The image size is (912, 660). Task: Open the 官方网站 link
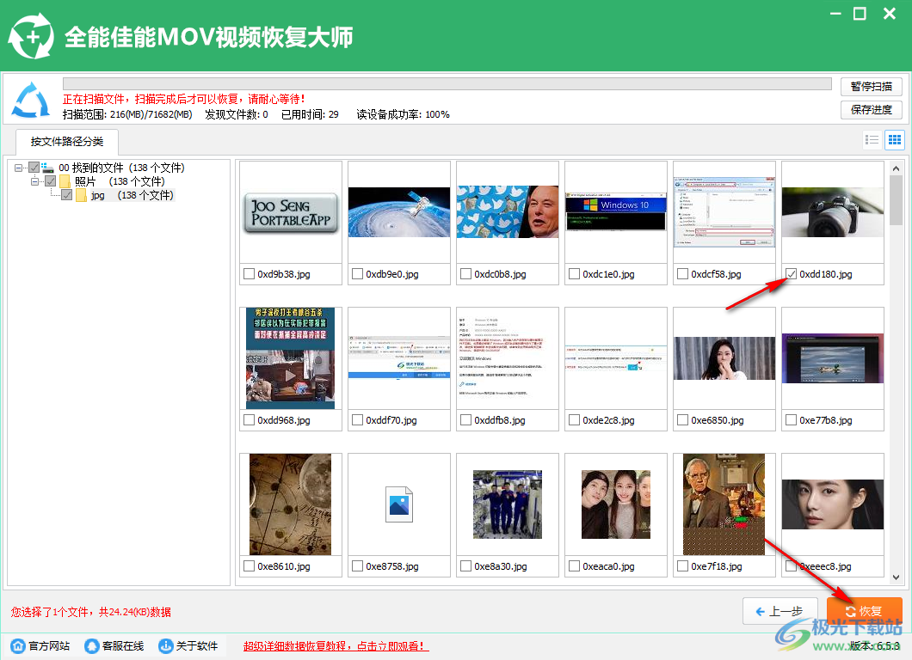tap(49, 646)
